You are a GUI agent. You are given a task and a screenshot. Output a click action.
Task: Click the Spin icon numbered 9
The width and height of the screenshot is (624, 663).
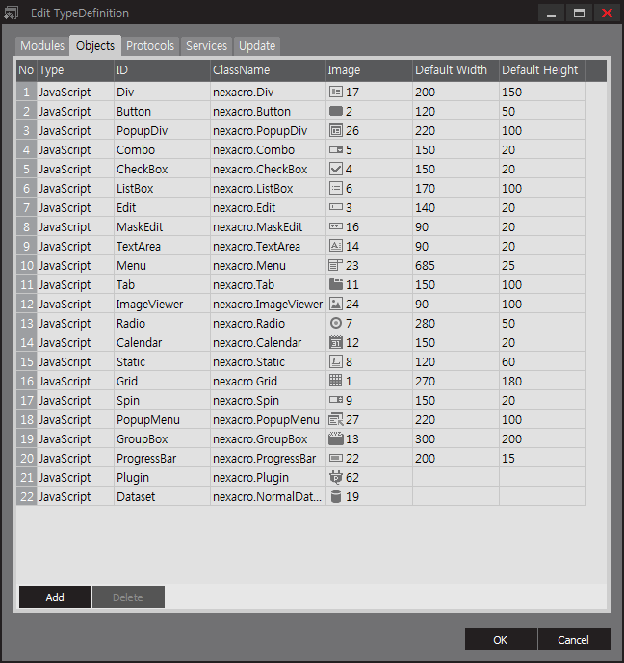pos(336,400)
